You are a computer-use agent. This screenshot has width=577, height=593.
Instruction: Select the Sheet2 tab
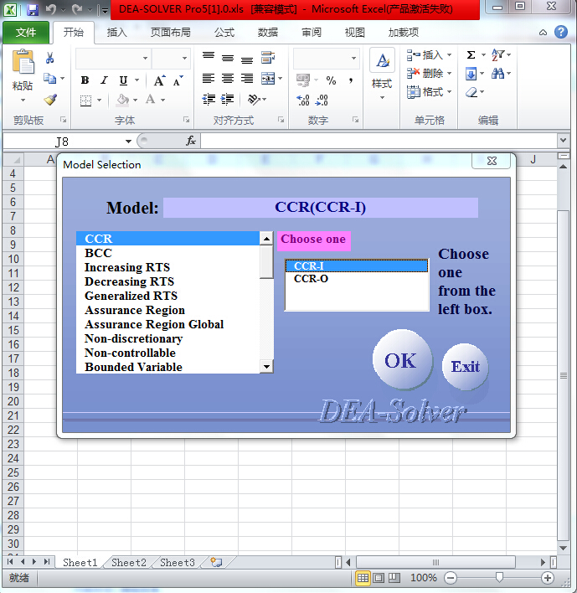pyautogui.click(x=129, y=563)
